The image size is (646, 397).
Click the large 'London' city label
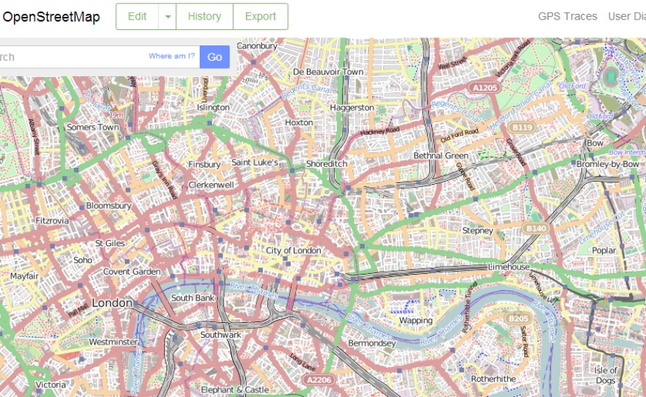(x=112, y=303)
